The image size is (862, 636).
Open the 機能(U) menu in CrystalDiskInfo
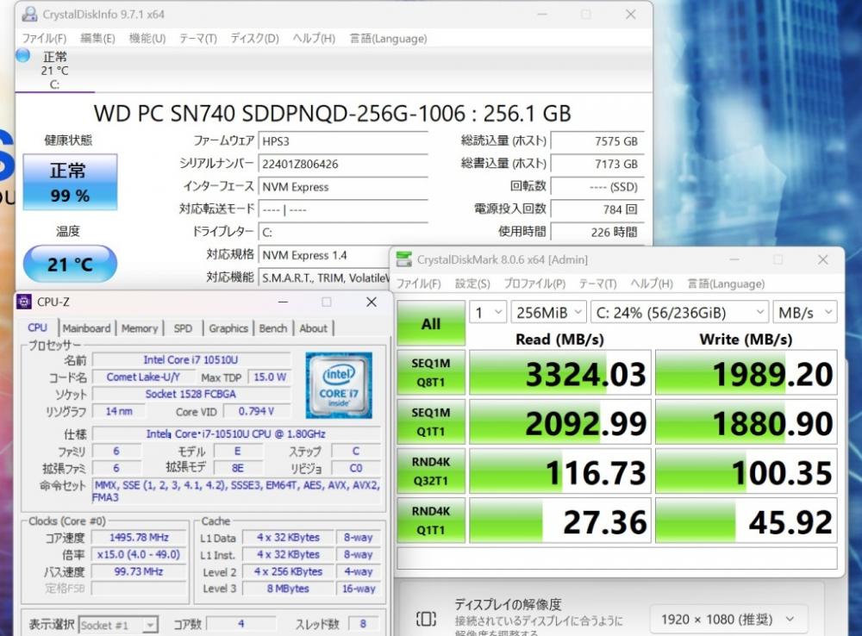pyautogui.click(x=147, y=39)
